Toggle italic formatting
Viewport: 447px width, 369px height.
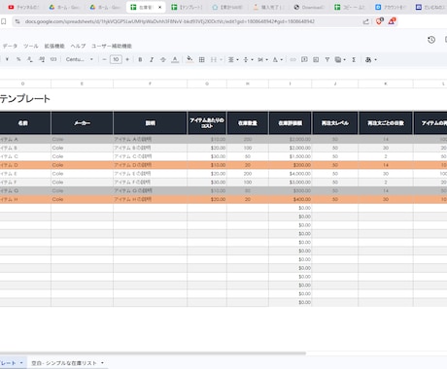152,59
